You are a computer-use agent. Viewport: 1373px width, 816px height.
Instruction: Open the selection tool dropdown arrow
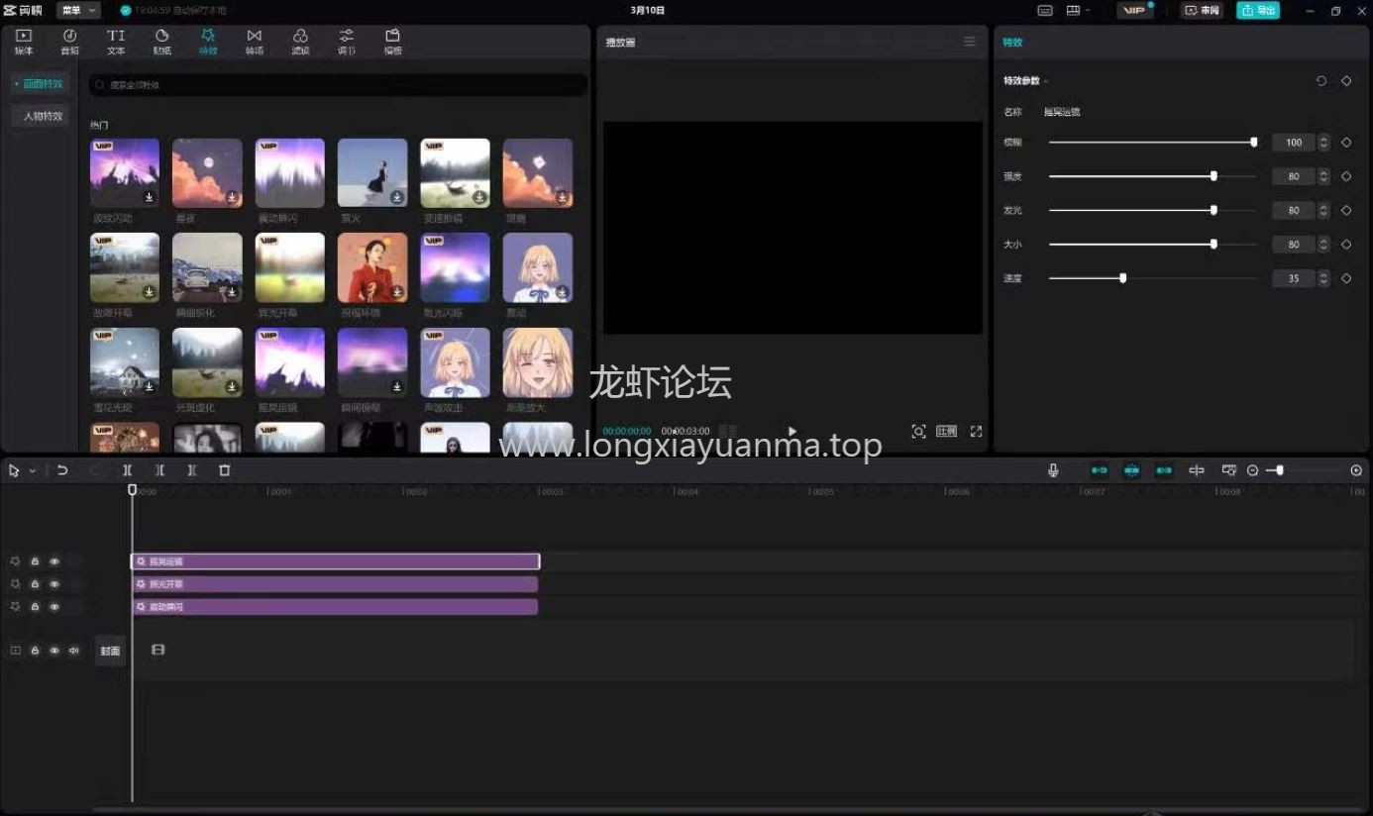point(33,471)
